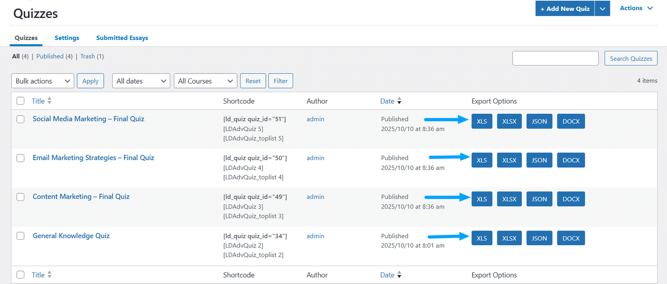Viewport: 667px width, 284px height.
Task: Select the Email Marketing Strategies quiz checkbox
Action: 20,158
